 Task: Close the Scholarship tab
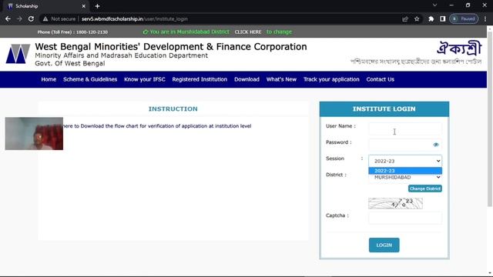(x=84, y=6)
